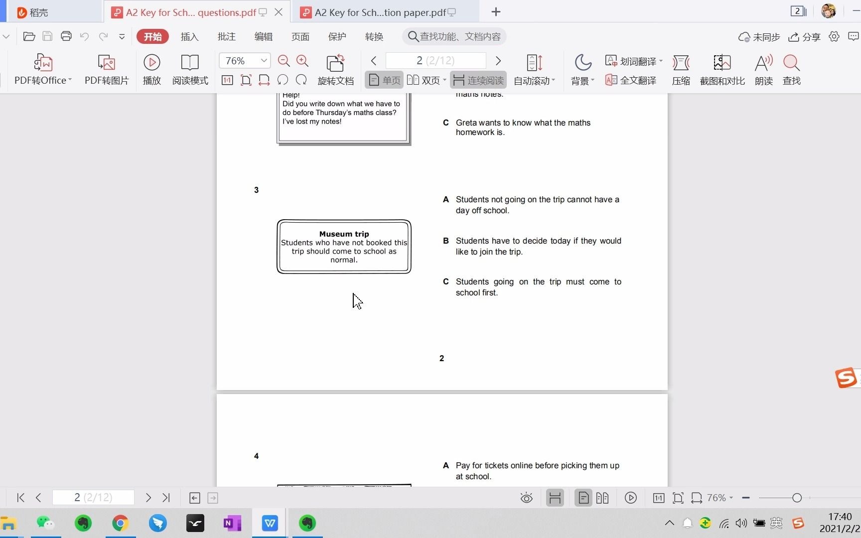Click the fit width icon in toolbar
This screenshot has height=538, width=861.
click(264, 80)
